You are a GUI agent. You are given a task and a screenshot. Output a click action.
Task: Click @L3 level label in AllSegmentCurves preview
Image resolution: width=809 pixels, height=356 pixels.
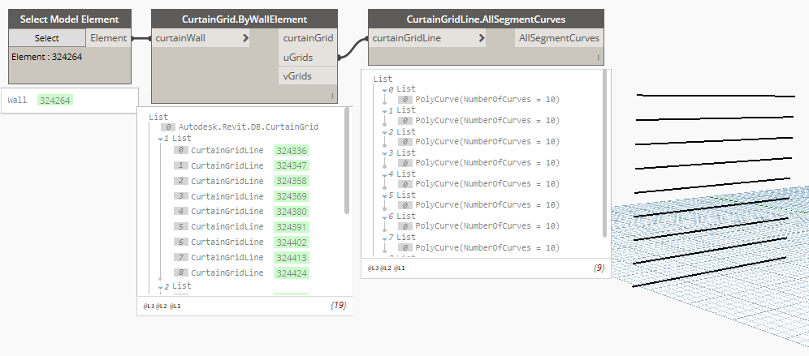tap(373, 267)
